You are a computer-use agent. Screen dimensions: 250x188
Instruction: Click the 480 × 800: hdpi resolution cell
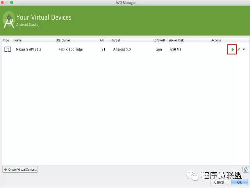point(71,49)
